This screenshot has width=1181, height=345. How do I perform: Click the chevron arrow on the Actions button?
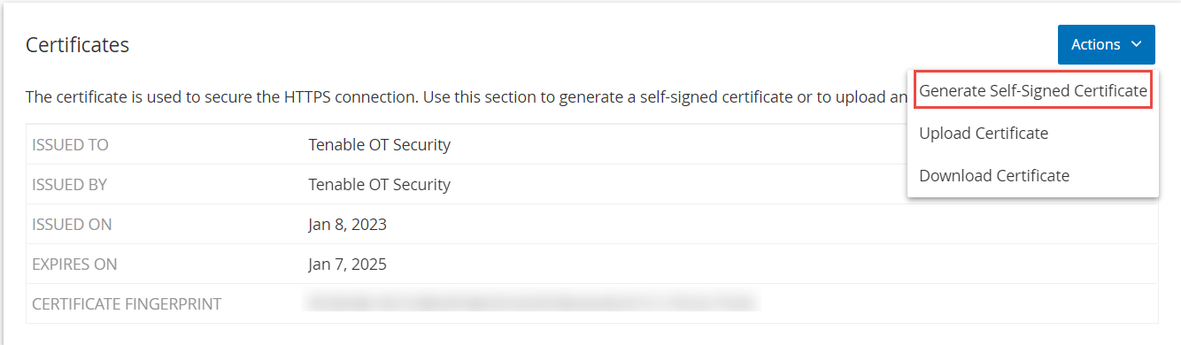1137,44
